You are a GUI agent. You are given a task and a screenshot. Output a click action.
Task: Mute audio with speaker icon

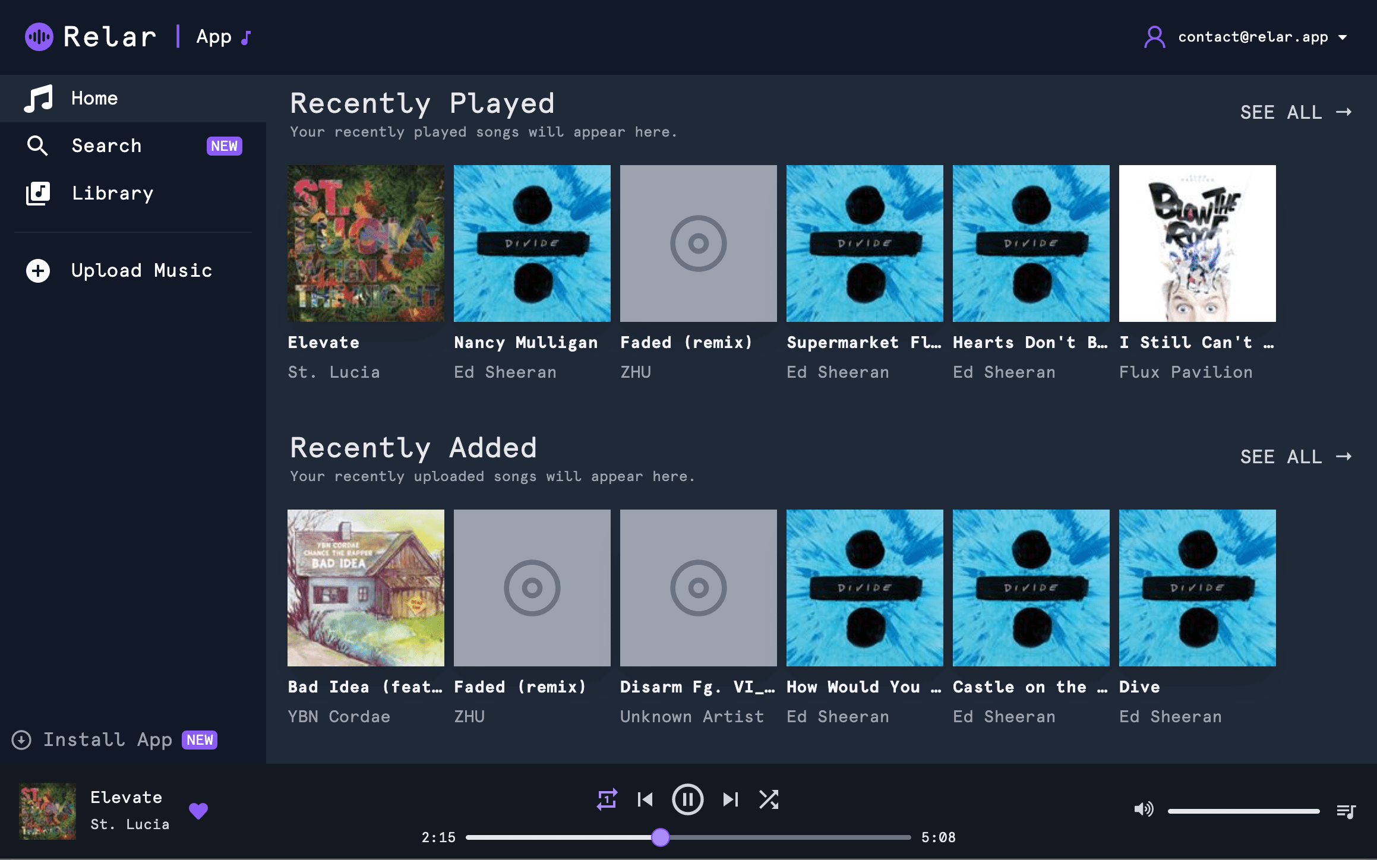click(1143, 809)
